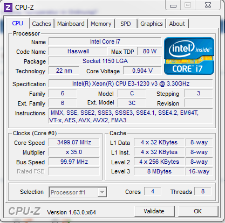
Task: Click the Version 1.63.0.x64 text
Action: coord(72,212)
